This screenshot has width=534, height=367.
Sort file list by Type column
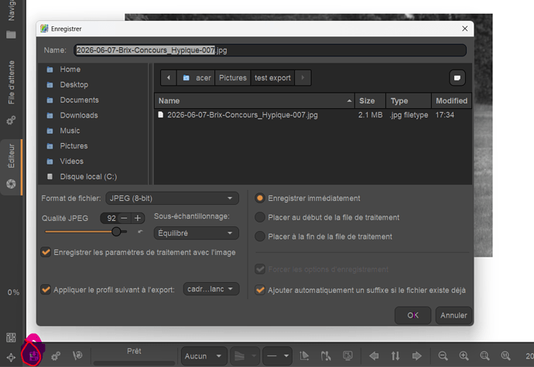[x=409, y=100]
